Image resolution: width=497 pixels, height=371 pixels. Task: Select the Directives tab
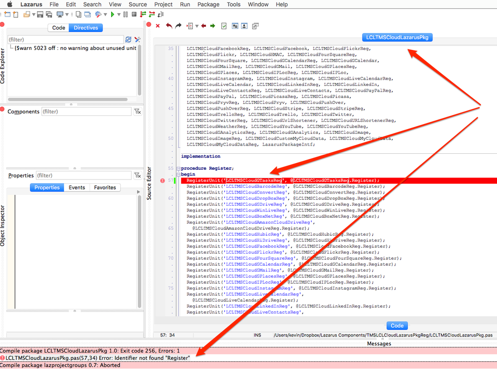[x=86, y=28]
